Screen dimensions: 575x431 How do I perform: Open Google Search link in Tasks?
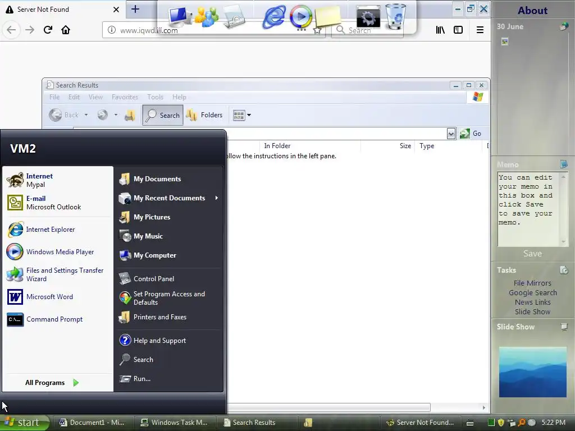click(532, 293)
